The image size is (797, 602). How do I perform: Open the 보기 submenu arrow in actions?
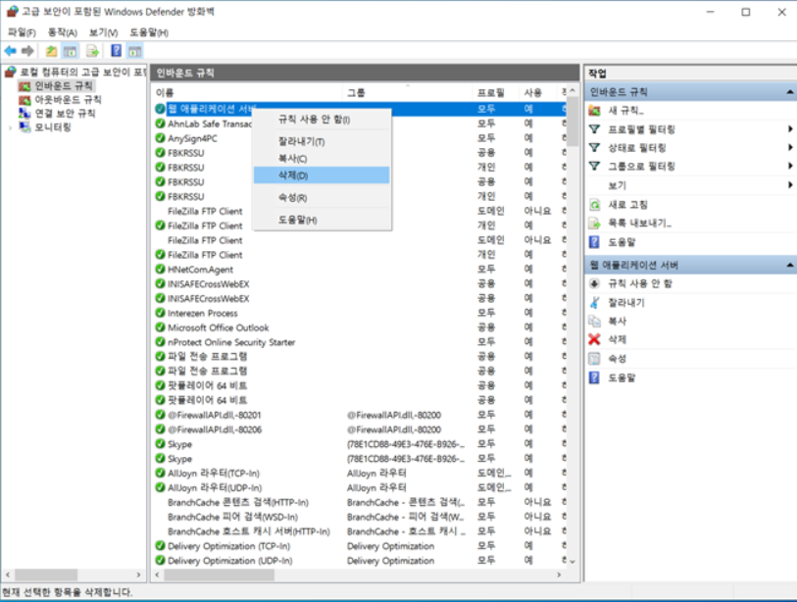[790, 185]
